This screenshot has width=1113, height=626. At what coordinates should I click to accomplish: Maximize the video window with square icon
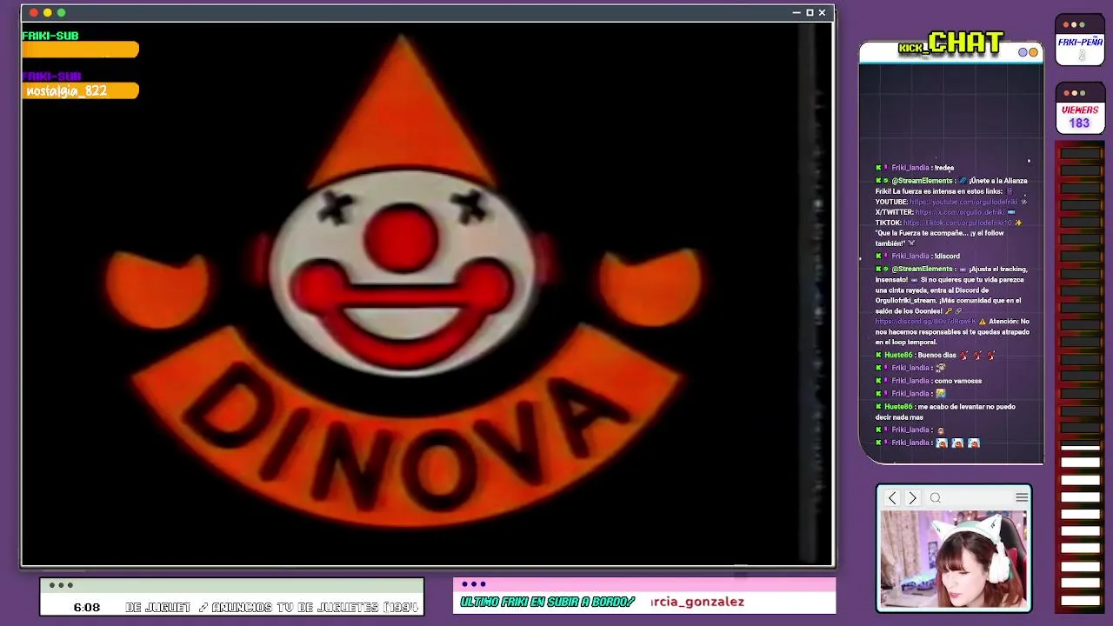(810, 13)
